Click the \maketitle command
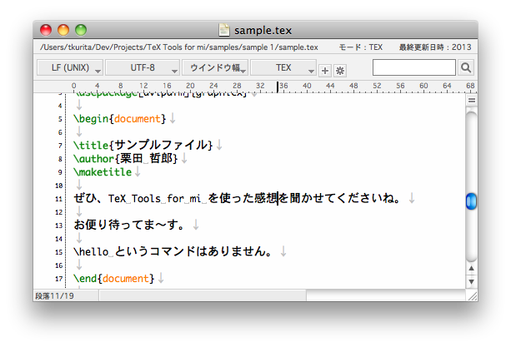The image size is (511, 347). coord(103,171)
